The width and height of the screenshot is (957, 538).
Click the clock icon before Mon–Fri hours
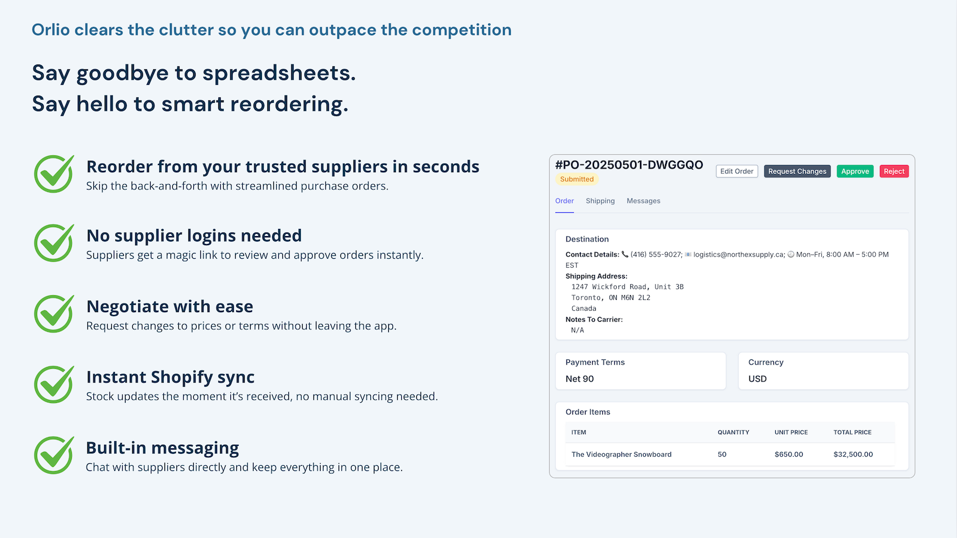coord(791,254)
